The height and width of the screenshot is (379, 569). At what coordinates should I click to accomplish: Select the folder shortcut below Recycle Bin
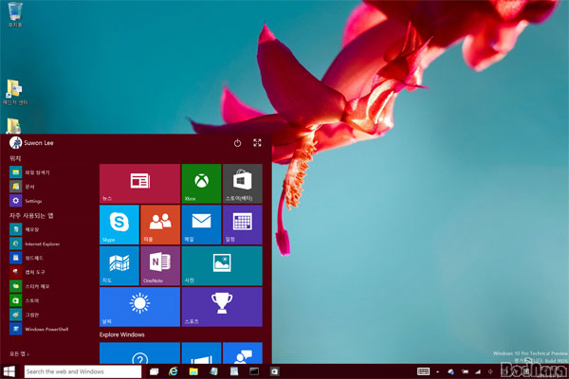(x=15, y=93)
